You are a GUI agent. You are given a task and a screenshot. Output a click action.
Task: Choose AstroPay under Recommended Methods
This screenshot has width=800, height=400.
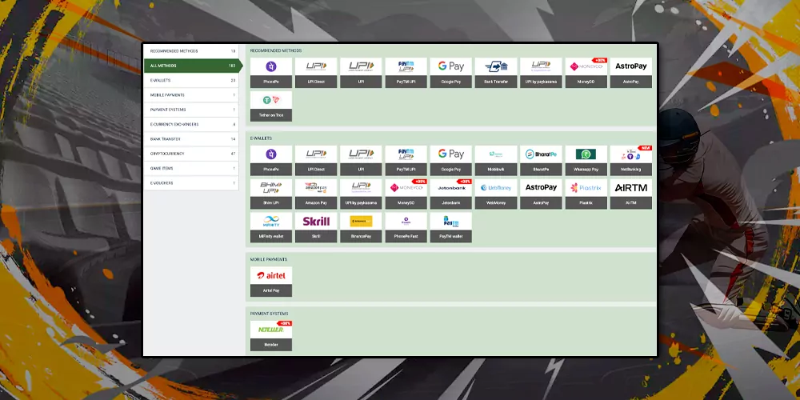tap(631, 73)
